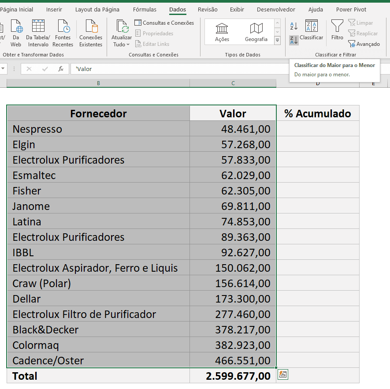Select the Nespresso cell
The image size is (390, 389).
click(x=99, y=129)
